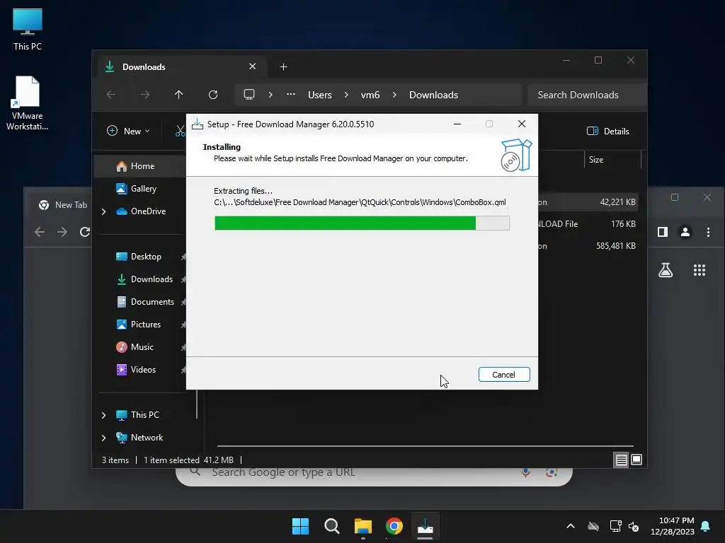This screenshot has height=543, width=725.
Task: Go forward in File Explorer
Action: click(145, 95)
